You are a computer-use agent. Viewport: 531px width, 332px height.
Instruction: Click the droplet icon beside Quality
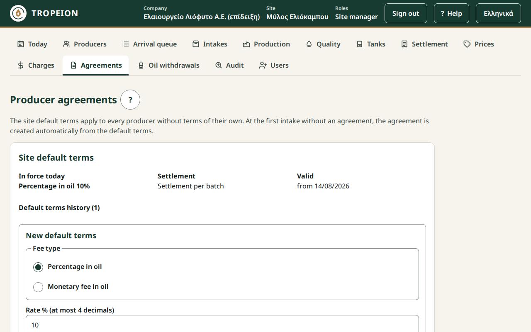pyautogui.click(x=309, y=44)
